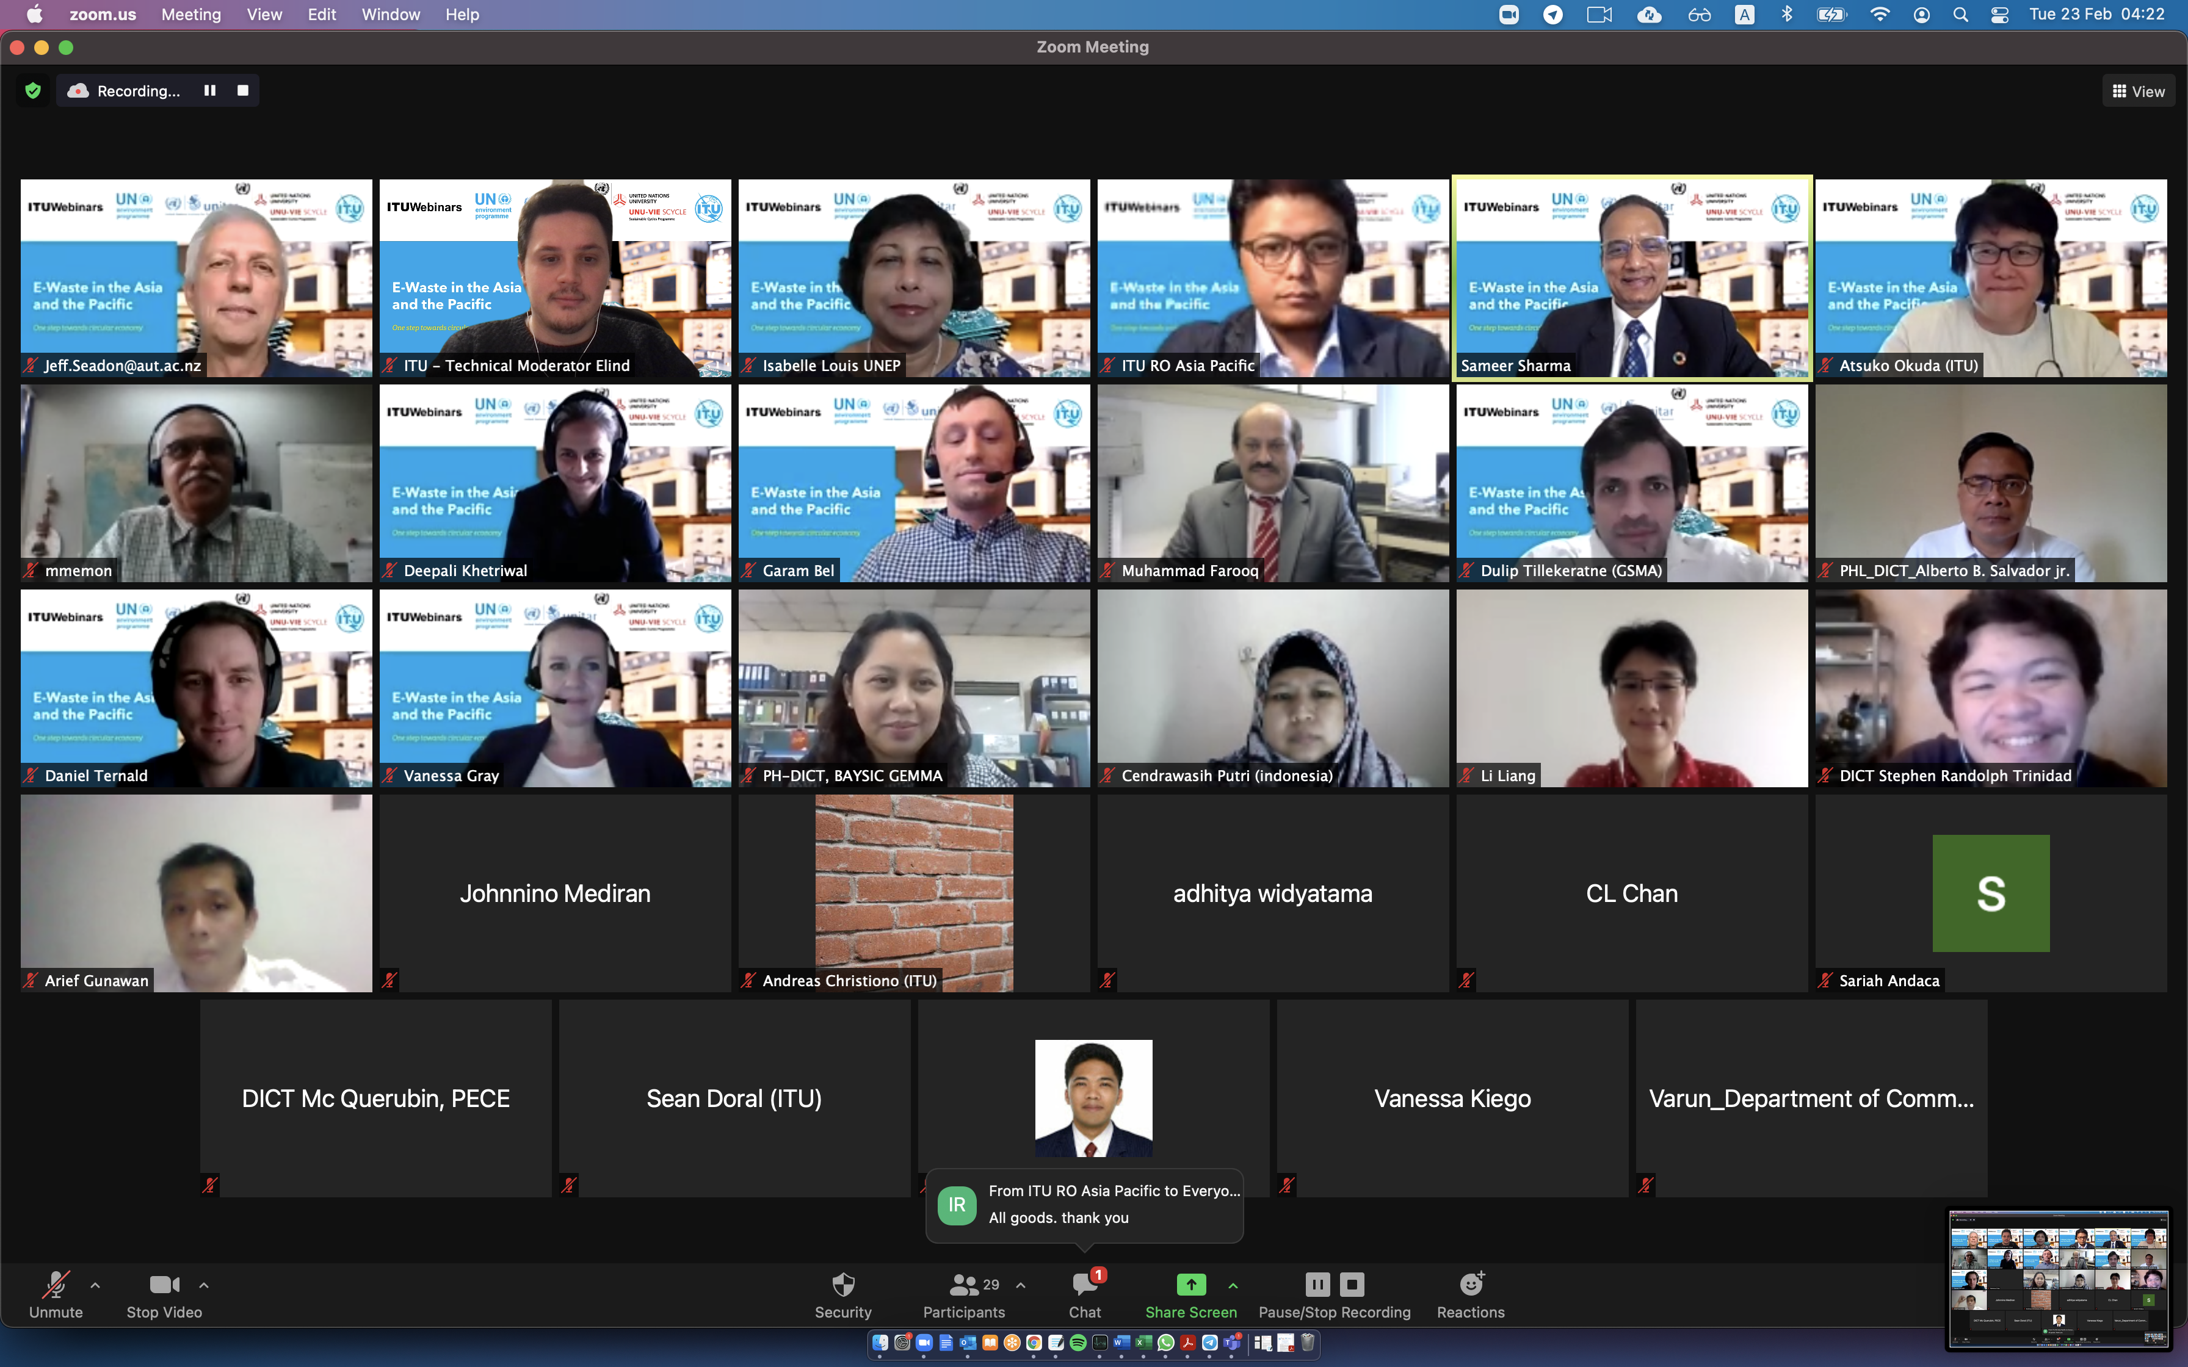Unmute the microphone
This screenshot has width=2188, height=1367.
[56, 1294]
